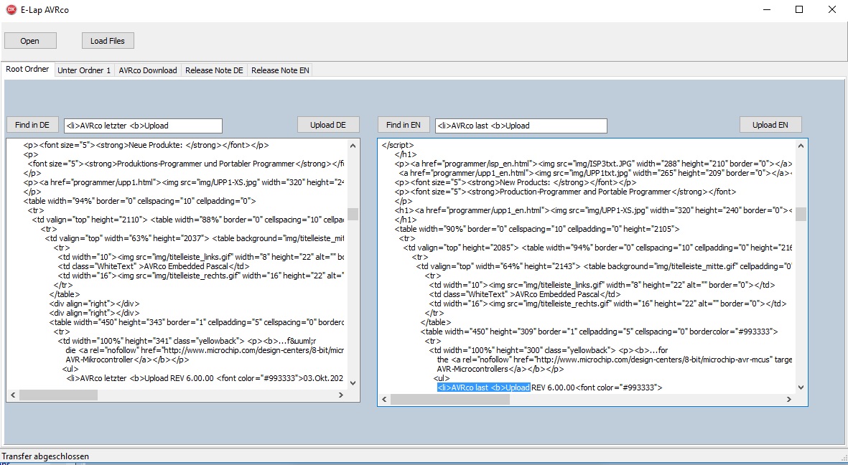This screenshot has height=465, width=848.
Task: Click the 'Transfer abgeschlossen' status bar message
Action: (x=45, y=456)
